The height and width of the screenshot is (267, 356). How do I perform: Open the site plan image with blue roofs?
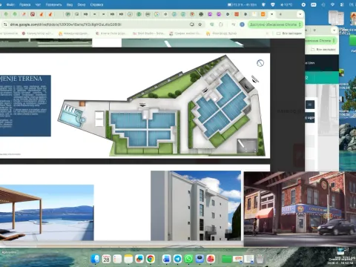[x=162, y=105]
